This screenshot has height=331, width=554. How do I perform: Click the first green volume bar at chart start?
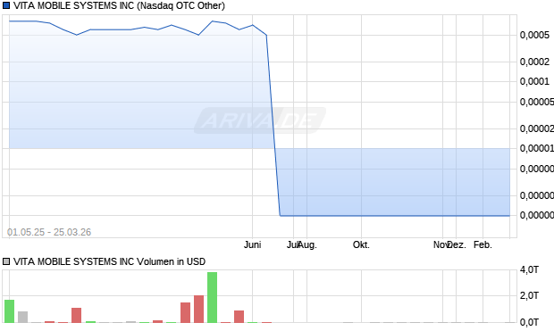[x=9, y=311]
